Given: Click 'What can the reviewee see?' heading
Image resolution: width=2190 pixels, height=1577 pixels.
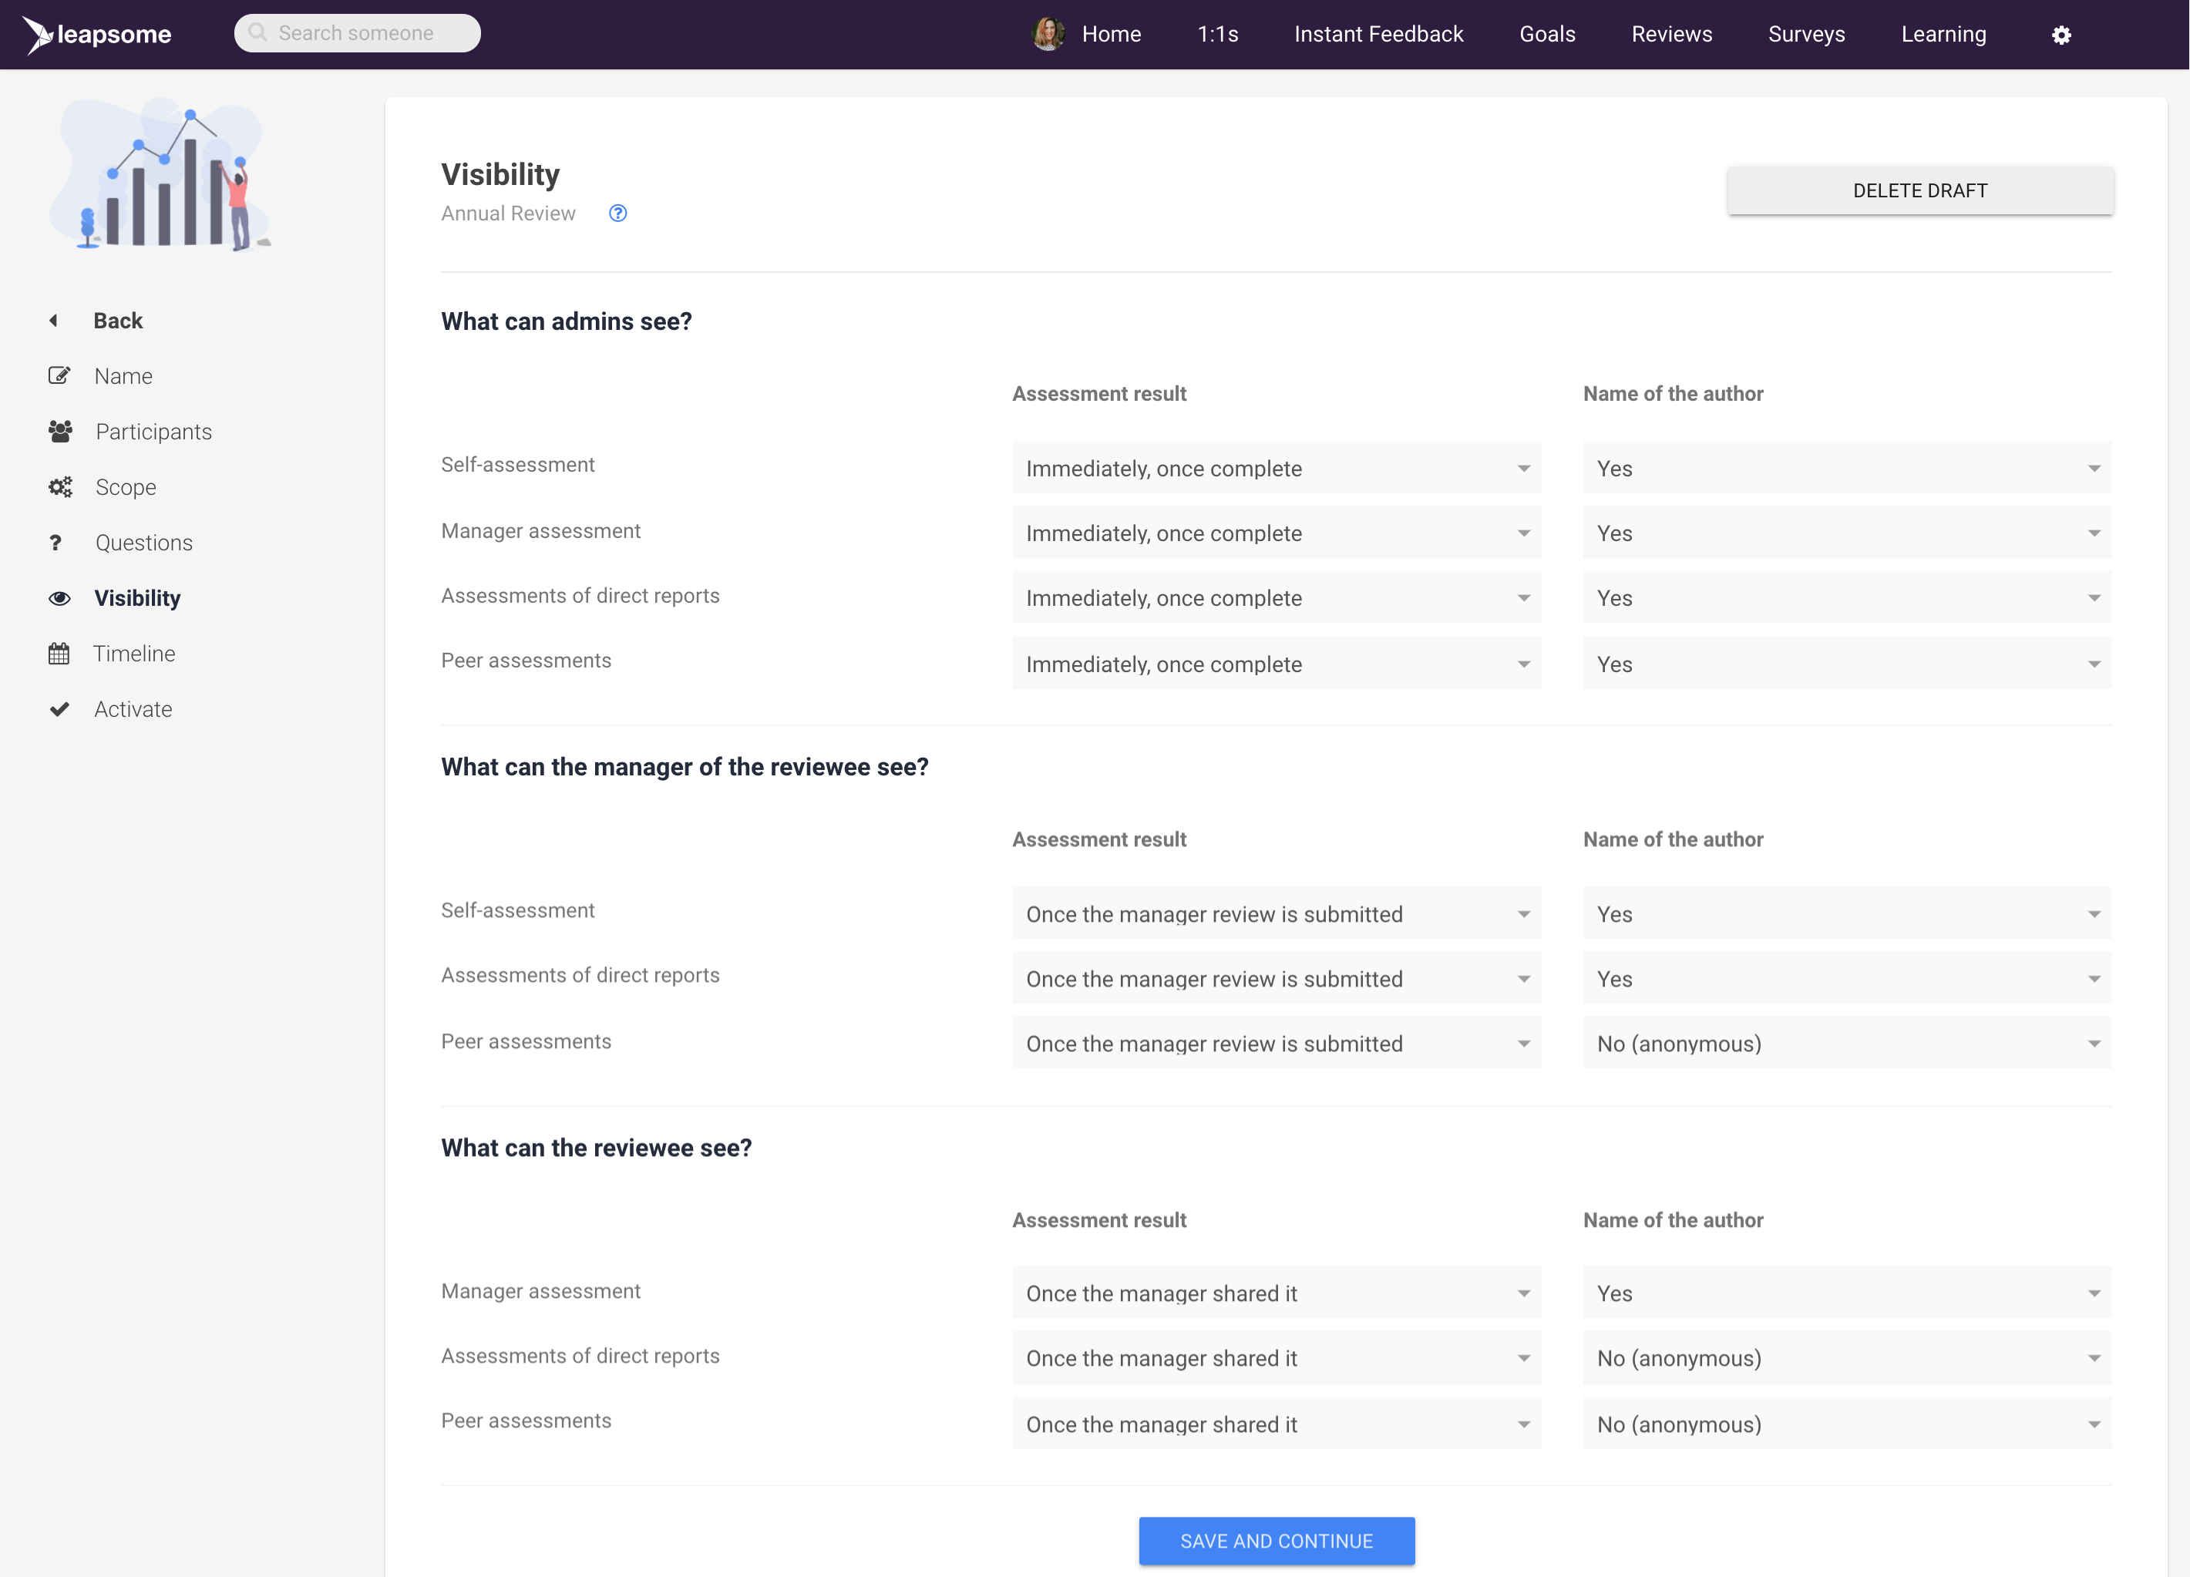Looking at the screenshot, I should tap(597, 1148).
